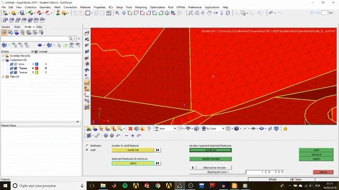This screenshot has height=190, width=339.
Task: Click the green color swatch of feature component
Action: [x=37, y=72]
